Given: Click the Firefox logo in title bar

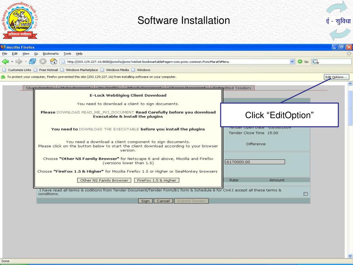Looking at the screenshot, I should [x=3, y=47].
